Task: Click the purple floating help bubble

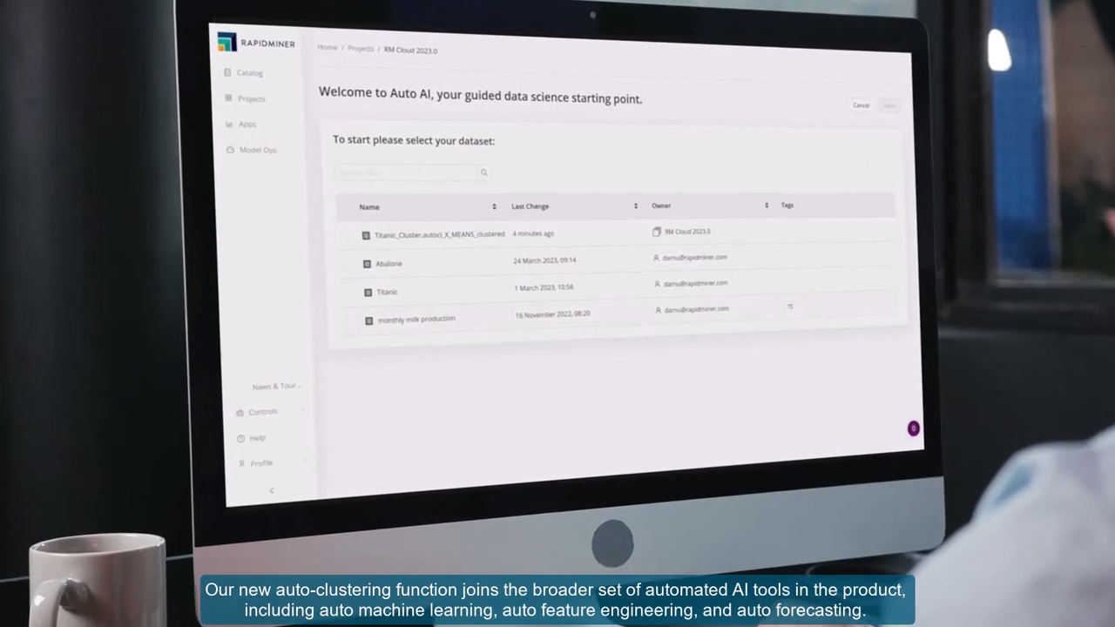Action: [913, 428]
